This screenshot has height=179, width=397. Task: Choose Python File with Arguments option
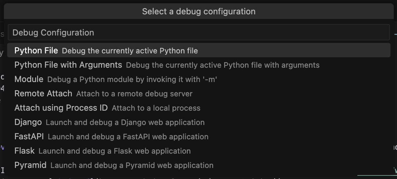198,65
